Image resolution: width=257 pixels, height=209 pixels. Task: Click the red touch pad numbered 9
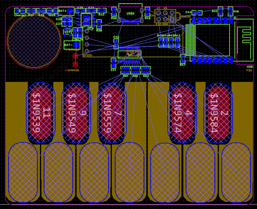pyautogui.click(x=76, y=113)
